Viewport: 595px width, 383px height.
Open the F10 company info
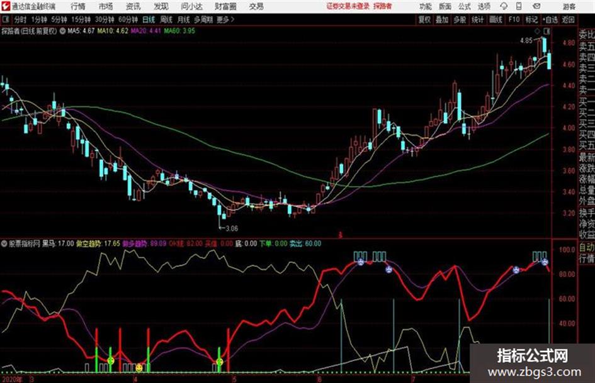pos(514,19)
